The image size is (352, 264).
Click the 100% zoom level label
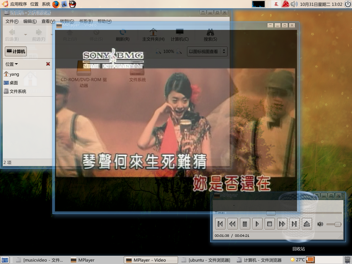click(168, 52)
